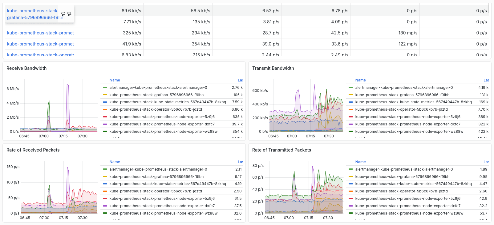Screen dimensions: 494x225
Task: Click the 4.09 p/s table cell
Action: [316, 22]
